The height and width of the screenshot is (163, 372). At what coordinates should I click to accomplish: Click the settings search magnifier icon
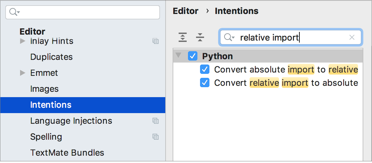[14, 12]
